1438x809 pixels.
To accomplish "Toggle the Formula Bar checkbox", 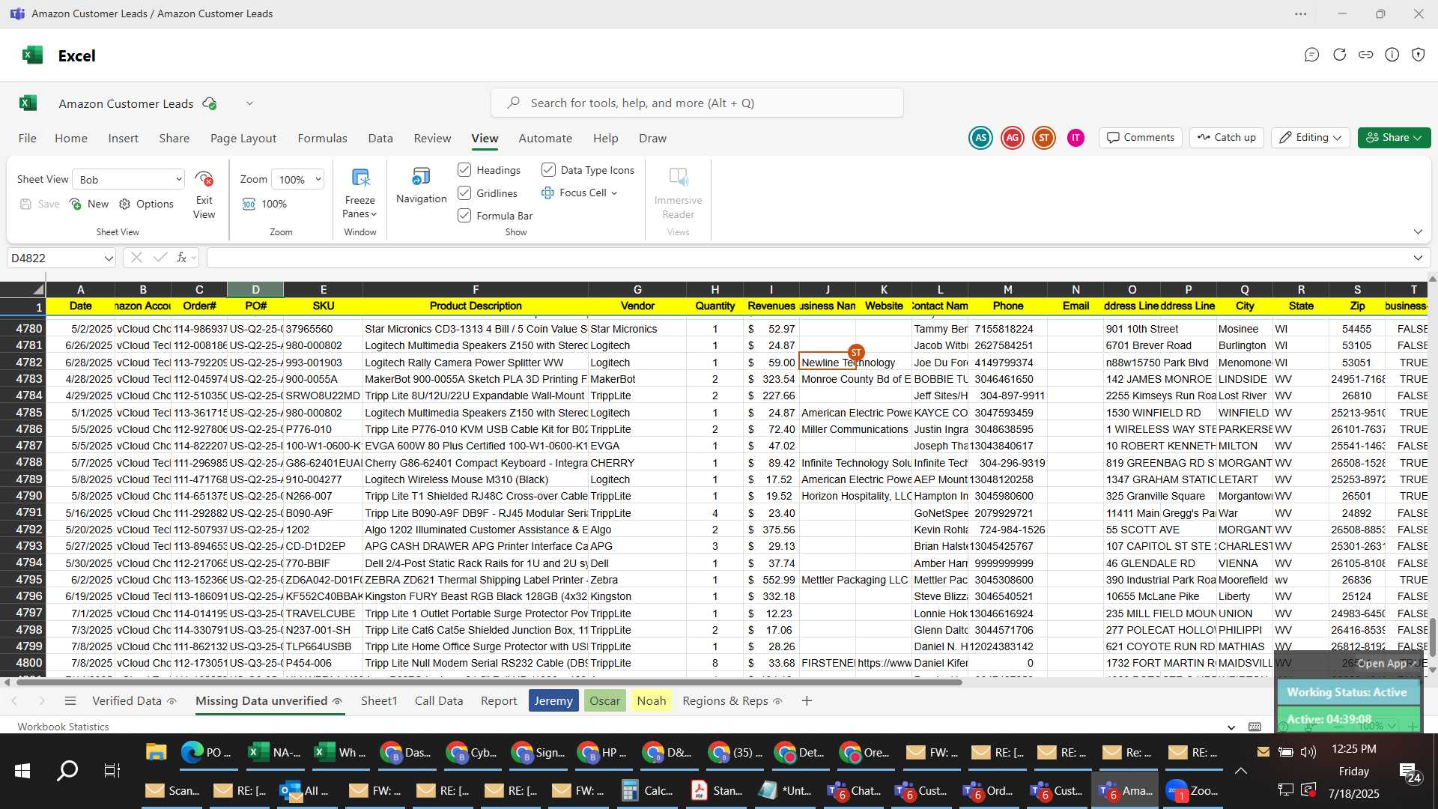I will pos(464,216).
